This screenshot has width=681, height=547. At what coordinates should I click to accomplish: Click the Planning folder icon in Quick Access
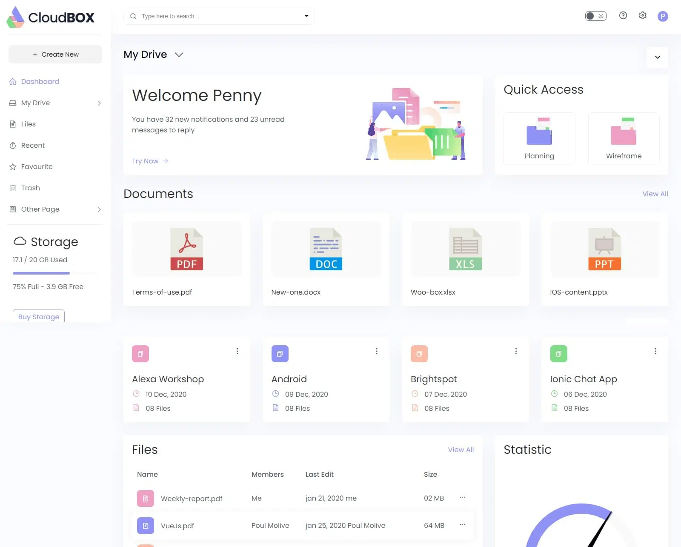pyautogui.click(x=539, y=133)
